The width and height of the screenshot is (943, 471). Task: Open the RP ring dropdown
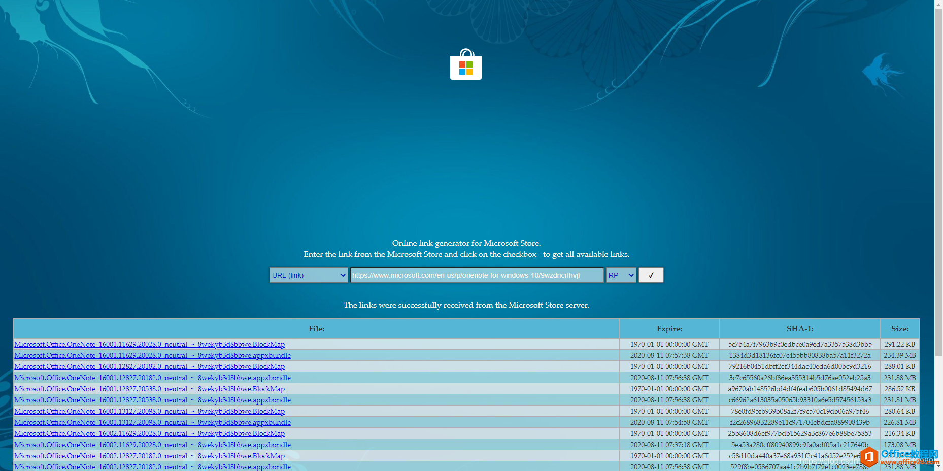pyautogui.click(x=621, y=275)
